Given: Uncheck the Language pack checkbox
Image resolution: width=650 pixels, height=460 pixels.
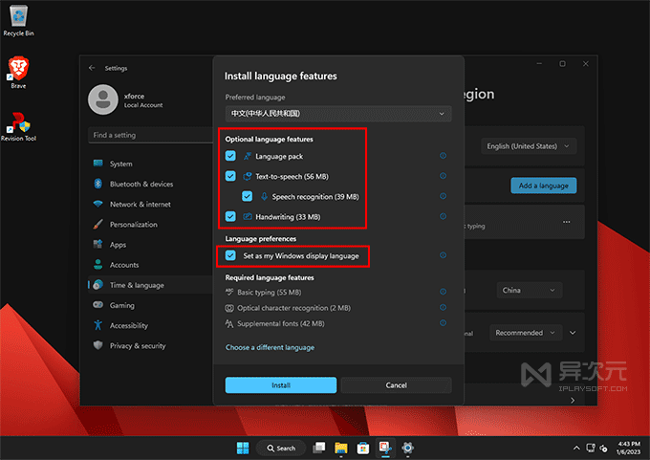Looking at the screenshot, I should pos(230,156).
